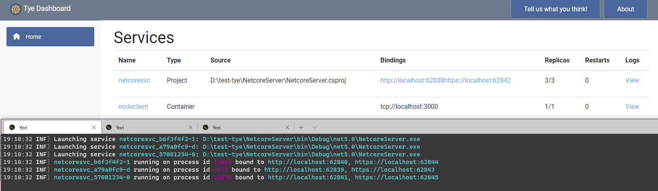Open the Home navigation item

coord(50,37)
